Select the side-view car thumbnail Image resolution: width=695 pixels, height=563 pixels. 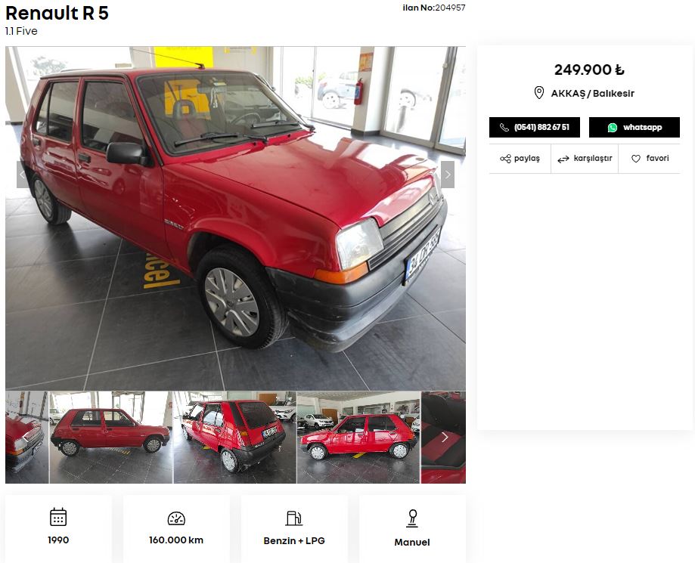(111, 438)
